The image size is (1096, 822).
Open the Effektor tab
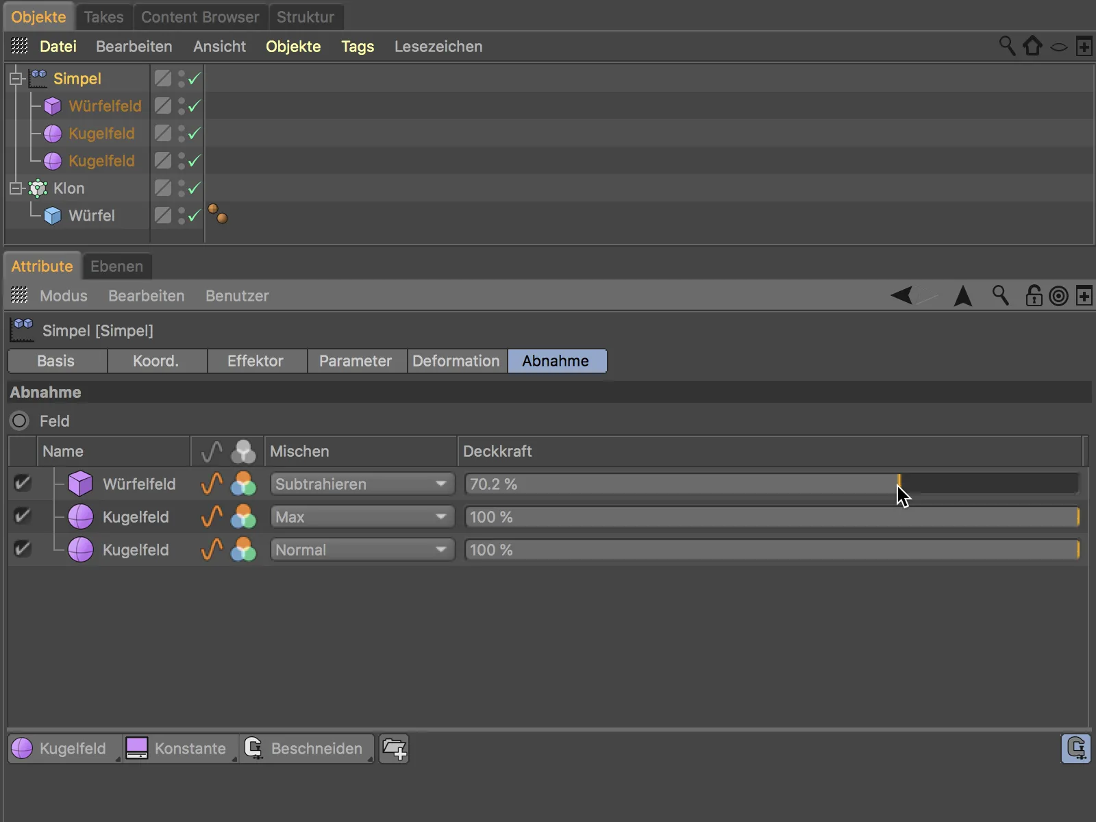(x=256, y=361)
